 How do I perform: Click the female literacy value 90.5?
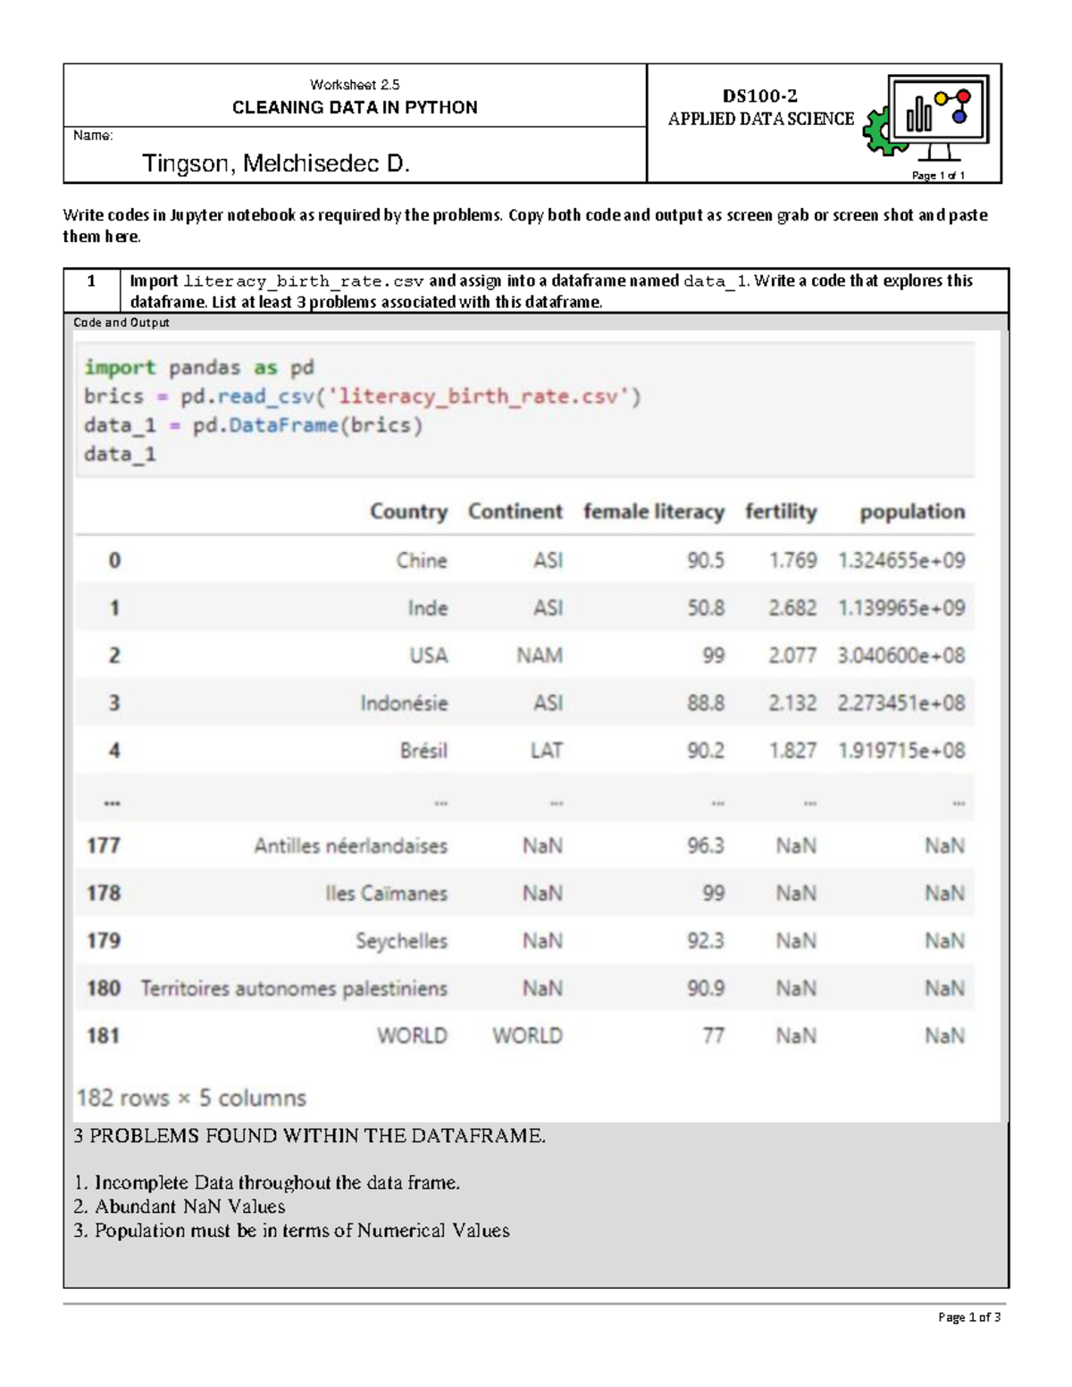pos(705,560)
